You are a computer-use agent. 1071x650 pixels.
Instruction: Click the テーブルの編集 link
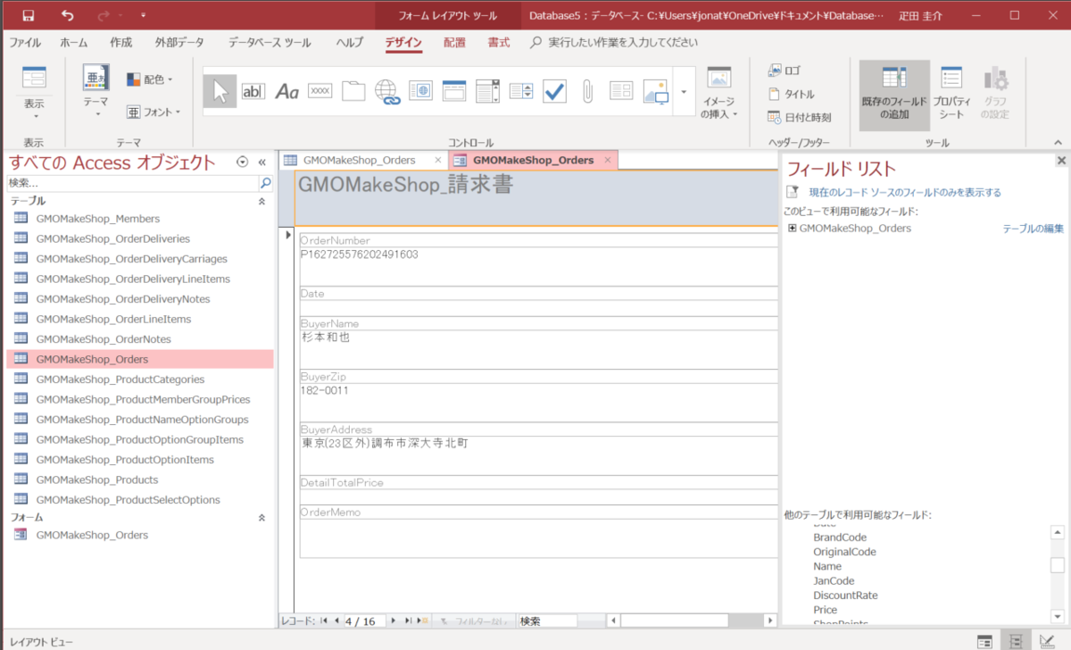click(x=1034, y=228)
